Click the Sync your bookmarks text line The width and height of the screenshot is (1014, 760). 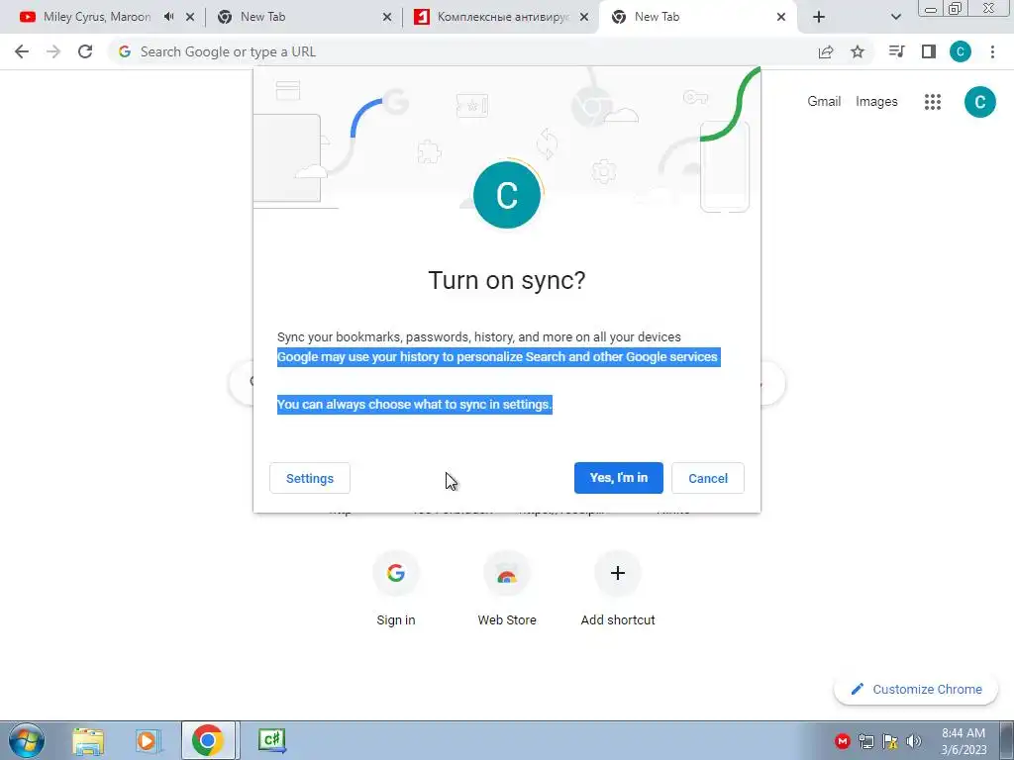point(479,336)
